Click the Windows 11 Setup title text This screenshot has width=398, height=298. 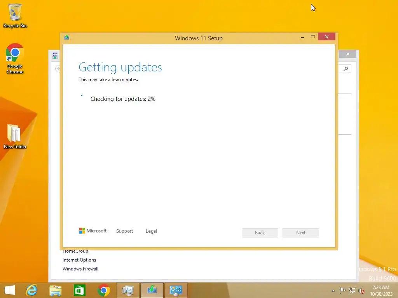click(x=199, y=38)
